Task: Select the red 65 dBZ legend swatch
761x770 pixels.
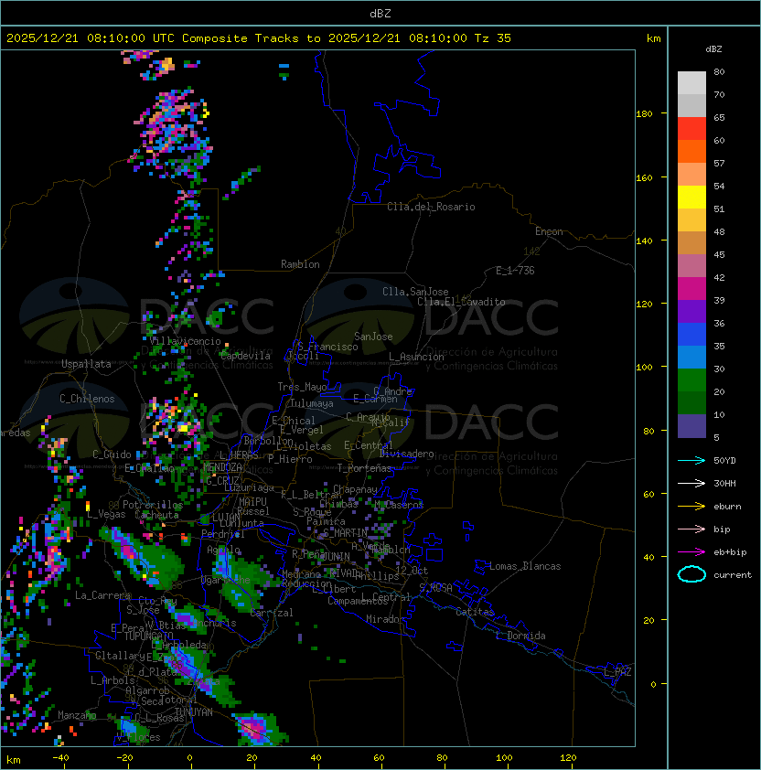Action: coord(691,129)
